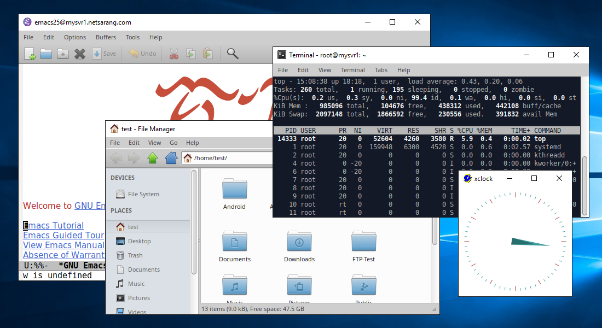The height and width of the screenshot is (328, 602).
Task: Click the Open File folder icon in Emacs
Action: tap(46, 54)
